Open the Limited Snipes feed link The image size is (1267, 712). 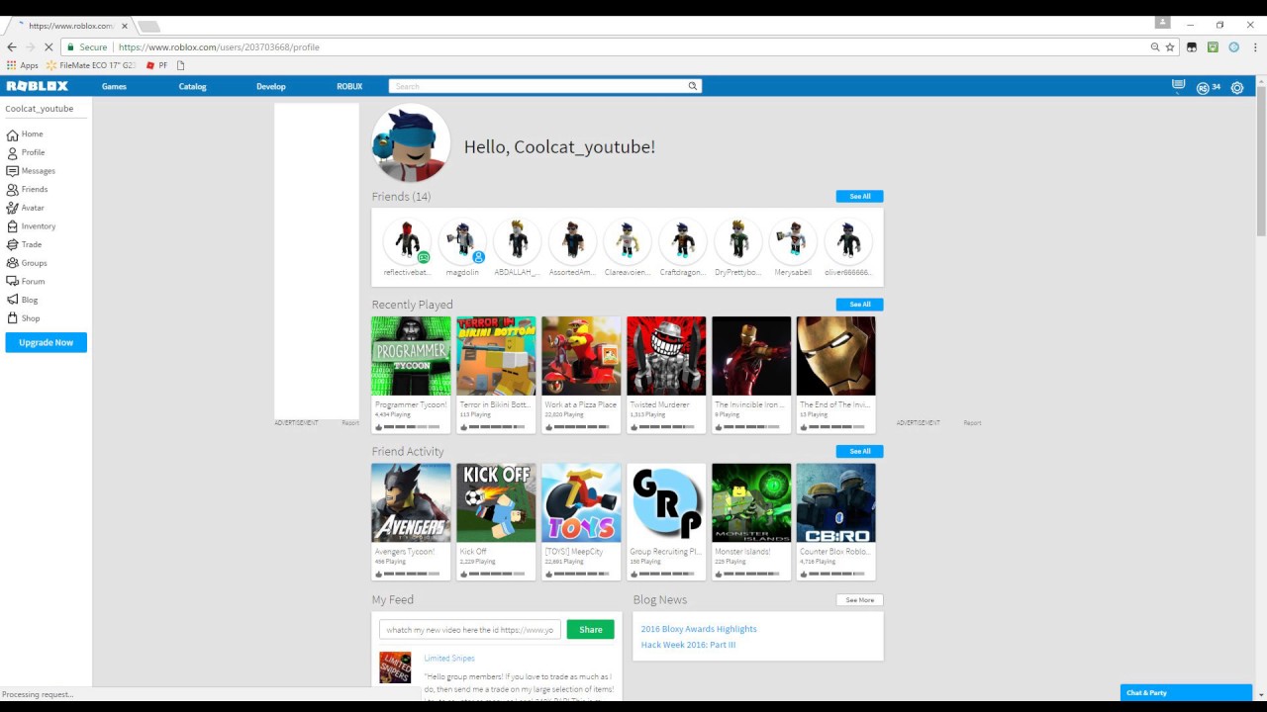coord(449,659)
